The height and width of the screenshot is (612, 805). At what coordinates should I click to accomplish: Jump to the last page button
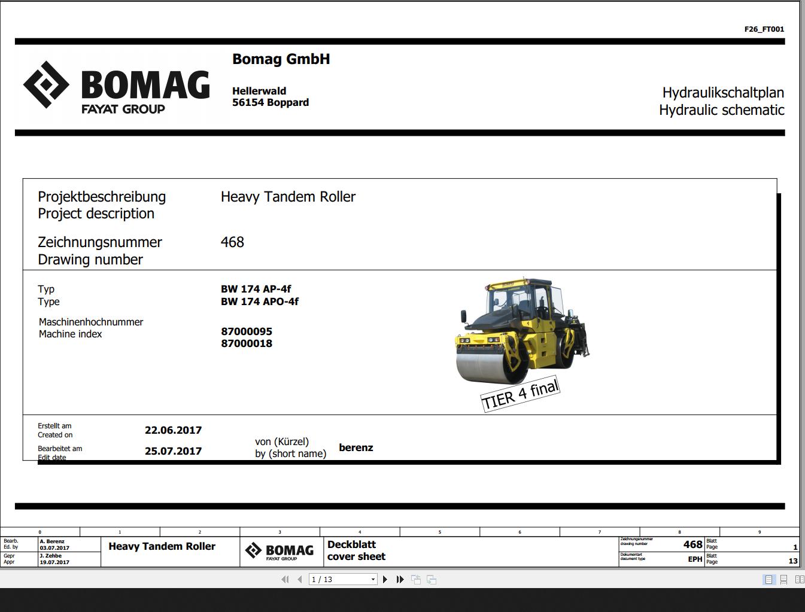click(x=400, y=579)
